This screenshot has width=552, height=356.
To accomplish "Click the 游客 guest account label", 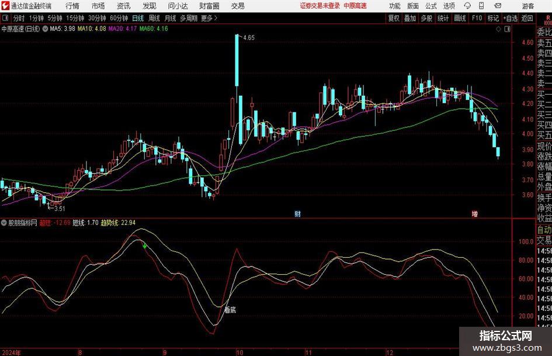I will click(527, 6).
